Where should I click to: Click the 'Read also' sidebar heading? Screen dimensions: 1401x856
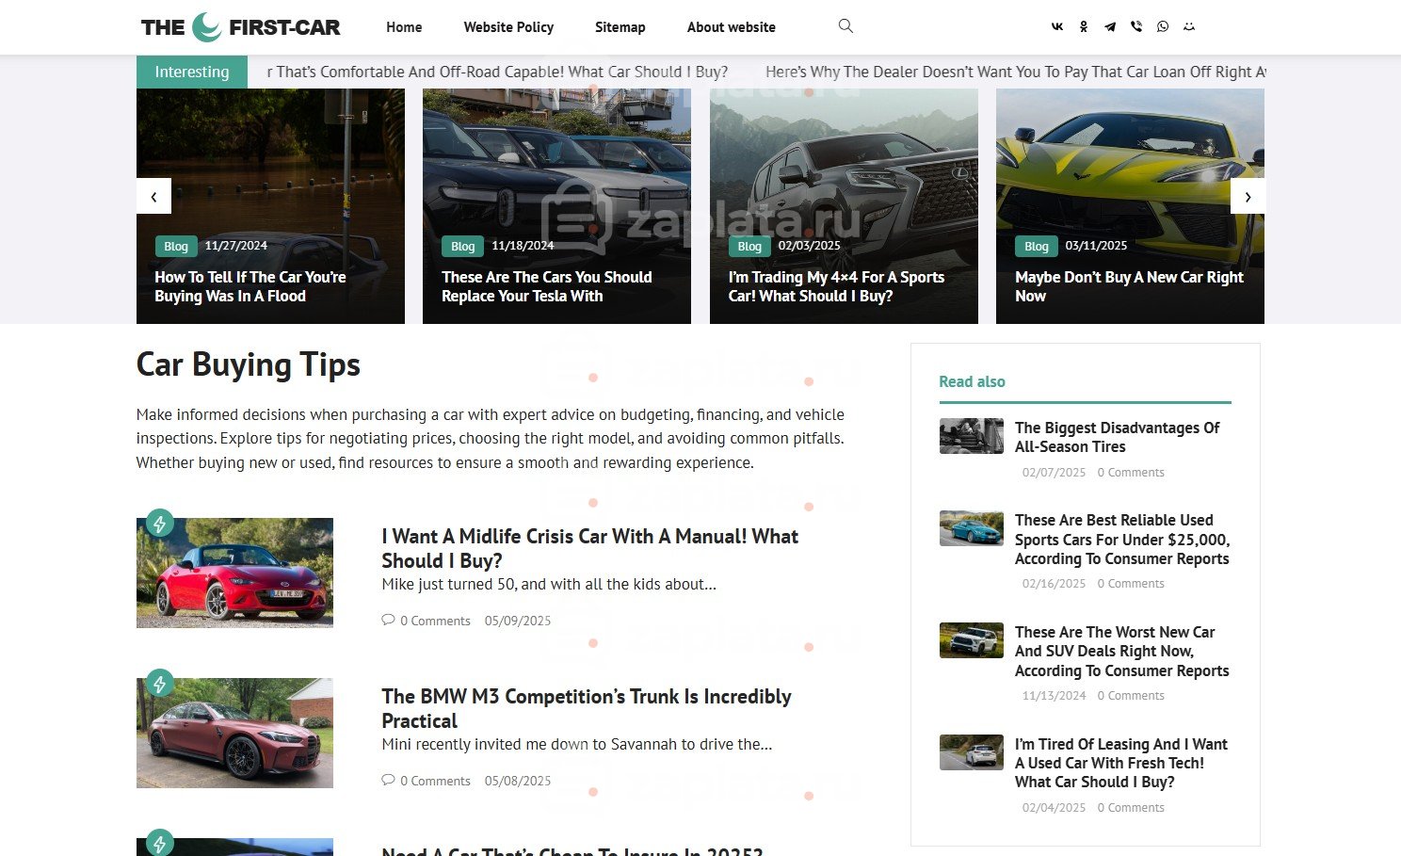click(972, 381)
